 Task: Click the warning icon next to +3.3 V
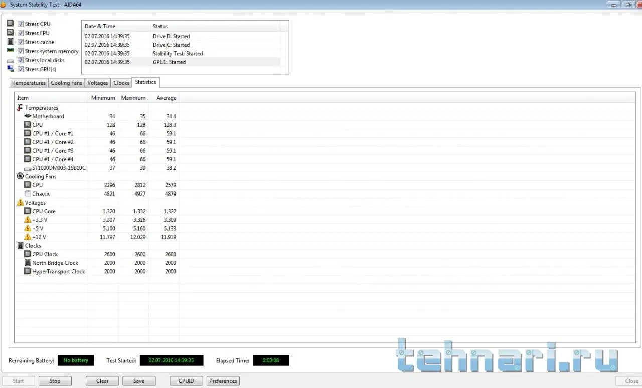coord(28,220)
